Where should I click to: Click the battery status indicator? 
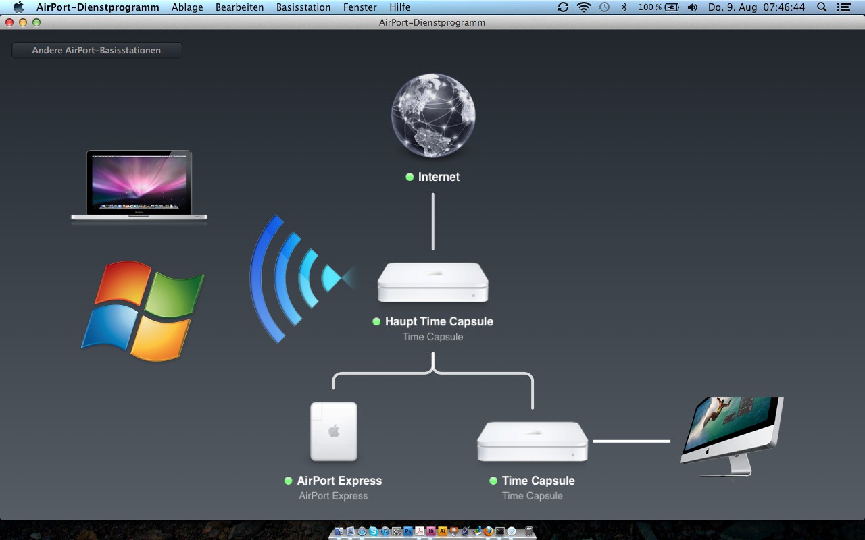point(672,7)
